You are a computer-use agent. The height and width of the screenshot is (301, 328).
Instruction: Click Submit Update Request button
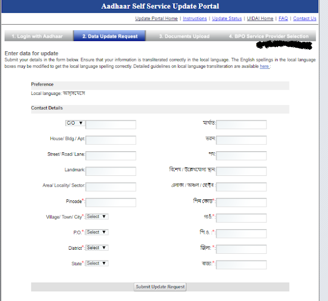click(160, 287)
